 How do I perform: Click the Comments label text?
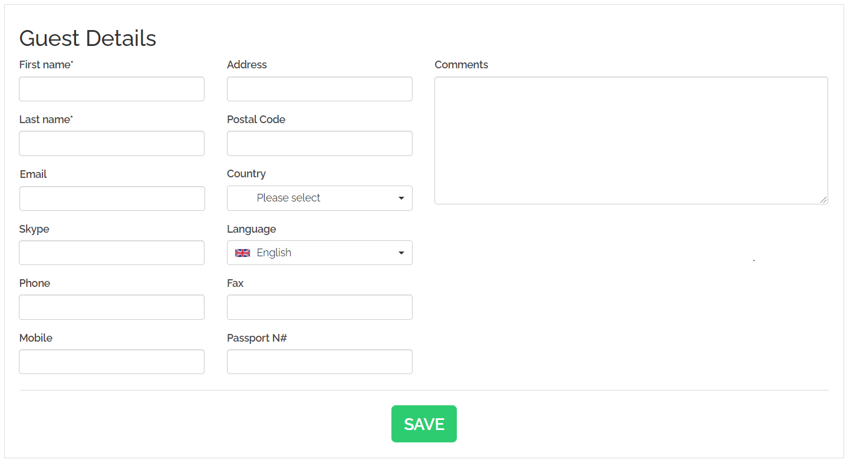[x=461, y=65]
